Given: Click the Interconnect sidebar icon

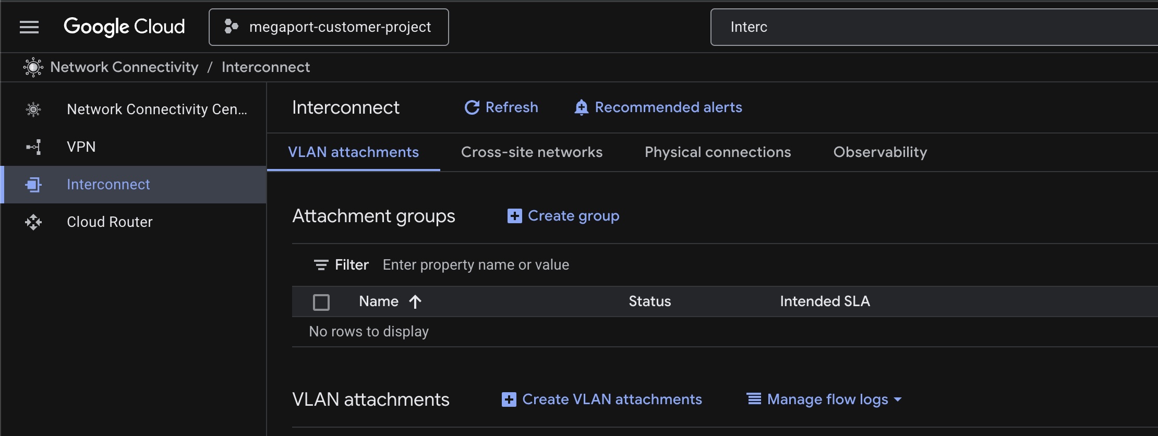Looking at the screenshot, I should pos(33,185).
